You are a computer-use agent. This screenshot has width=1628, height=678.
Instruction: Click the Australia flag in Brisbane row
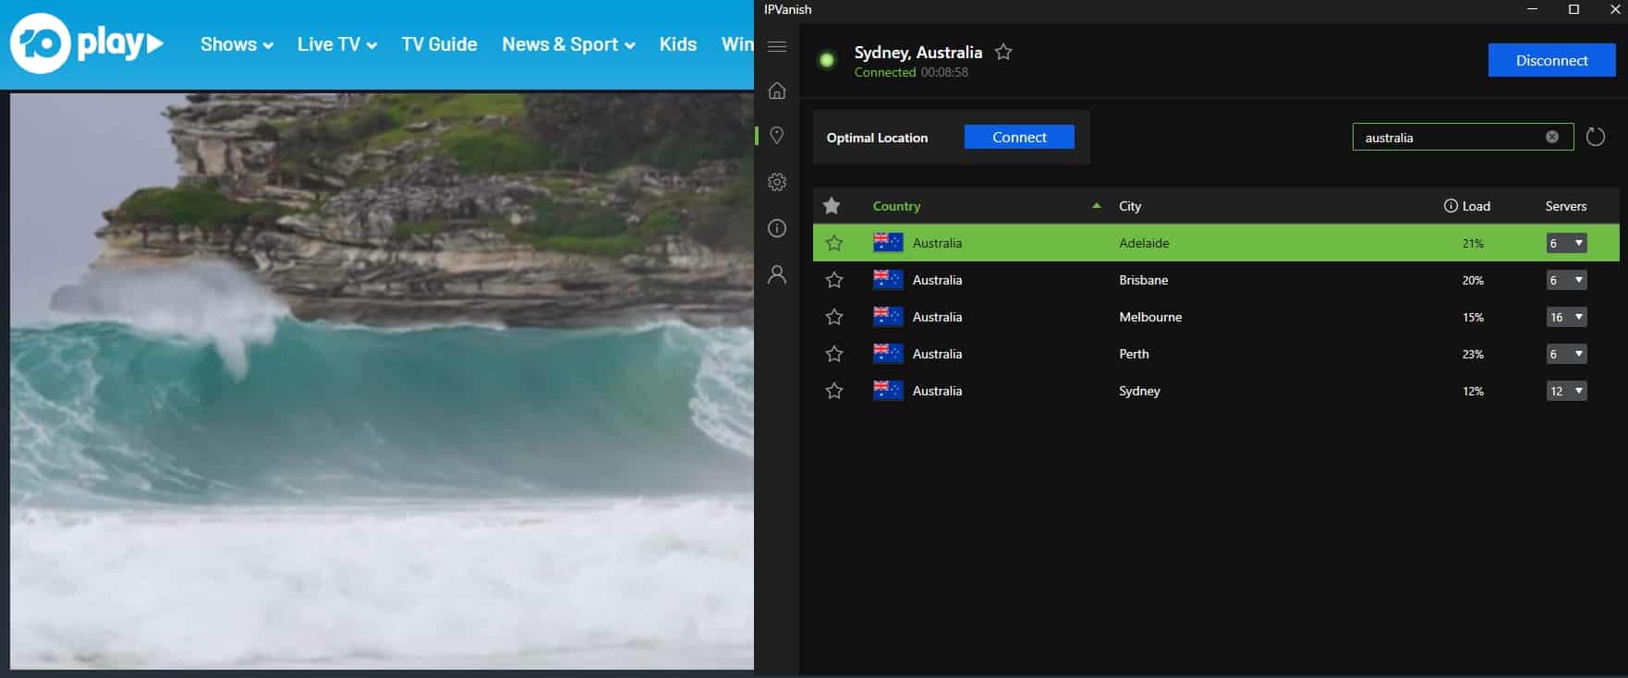(888, 280)
